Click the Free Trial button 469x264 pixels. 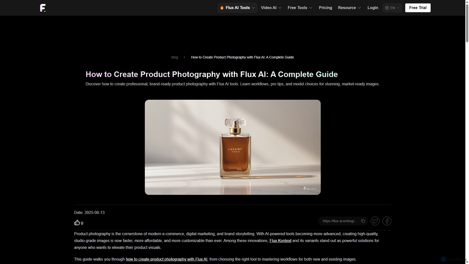[418, 8]
